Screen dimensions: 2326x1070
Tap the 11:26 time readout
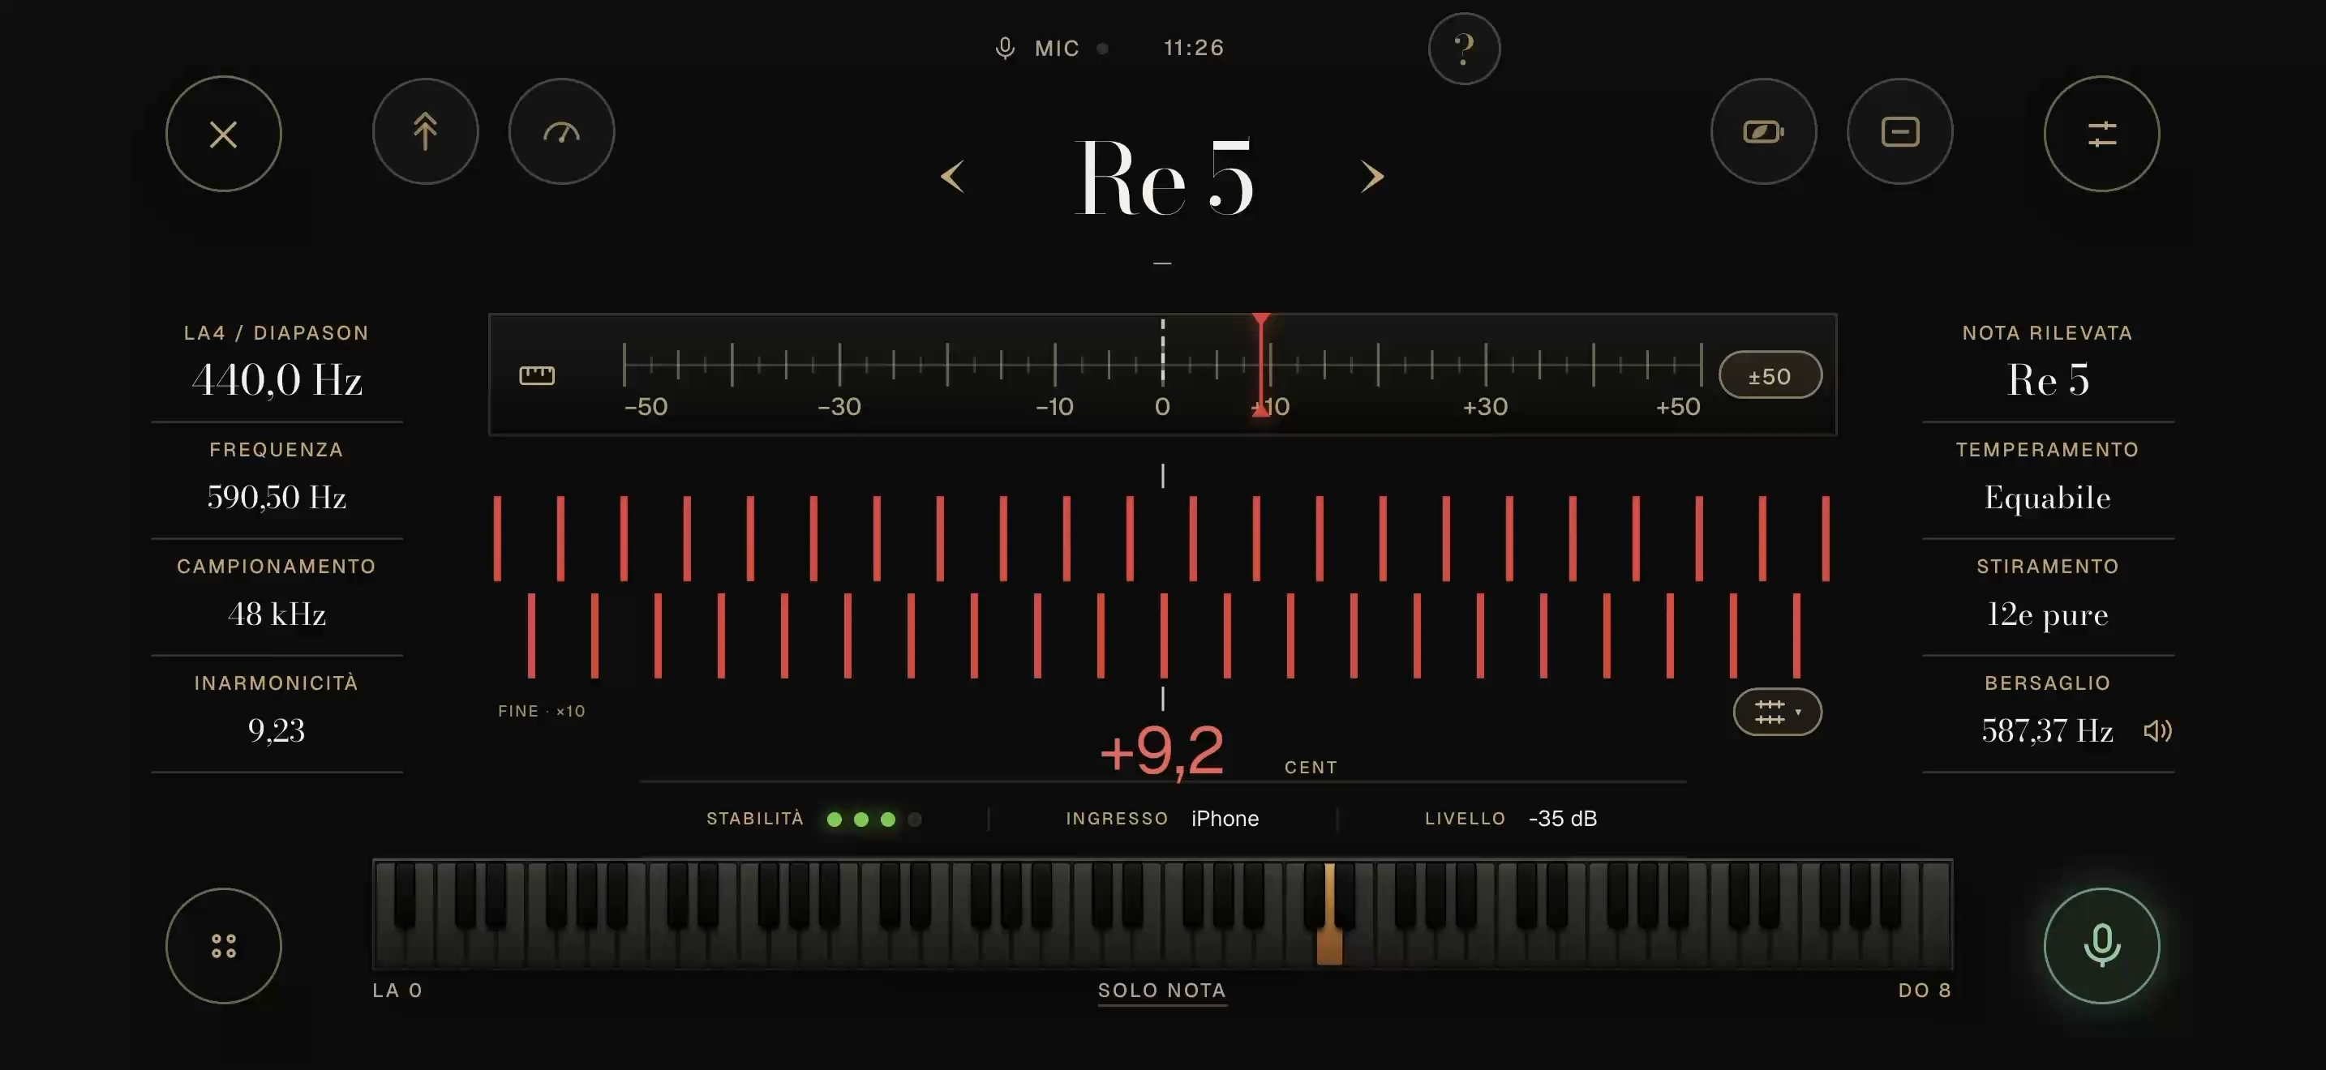(1194, 48)
